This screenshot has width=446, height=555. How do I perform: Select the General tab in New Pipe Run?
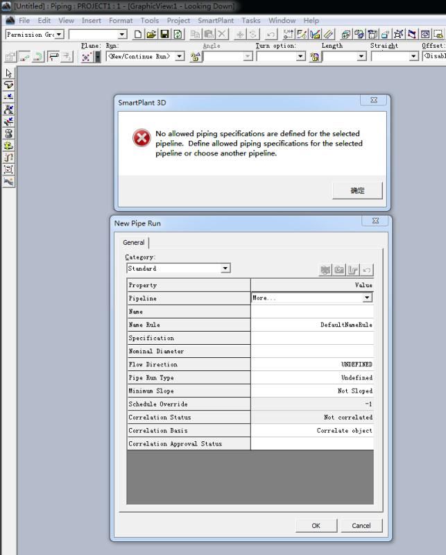134,242
